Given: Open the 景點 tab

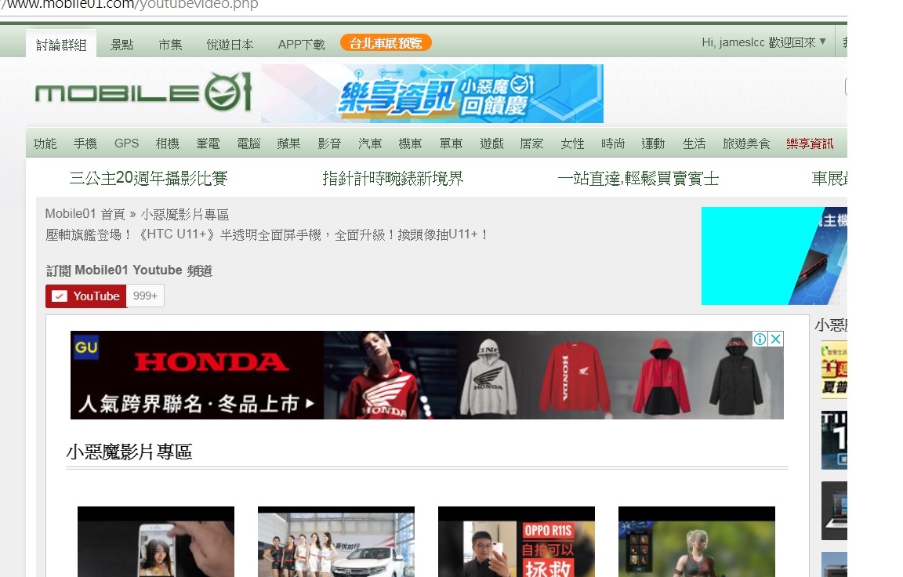Looking at the screenshot, I should pos(122,45).
